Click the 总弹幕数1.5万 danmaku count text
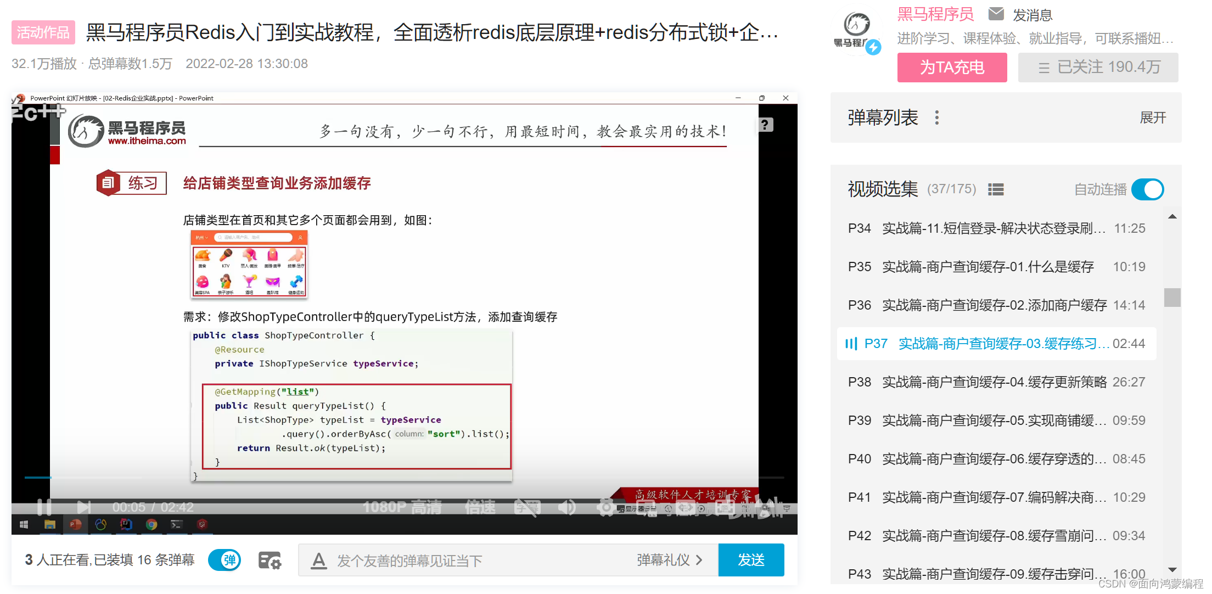This screenshot has height=594, width=1212. tap(130, 64)
